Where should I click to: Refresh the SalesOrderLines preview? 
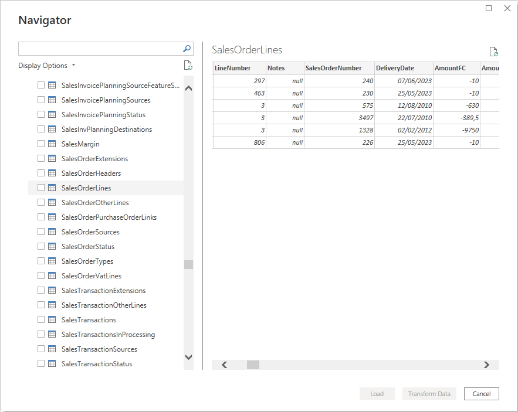pyautogui.click(x=493, y=51)
